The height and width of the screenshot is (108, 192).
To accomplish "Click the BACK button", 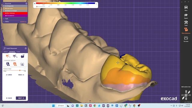I will 9,98.
